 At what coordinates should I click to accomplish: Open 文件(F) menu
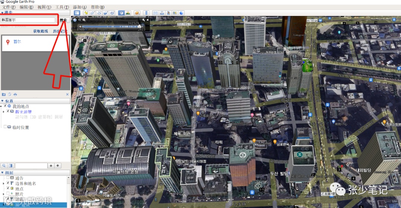click(9, 7)
